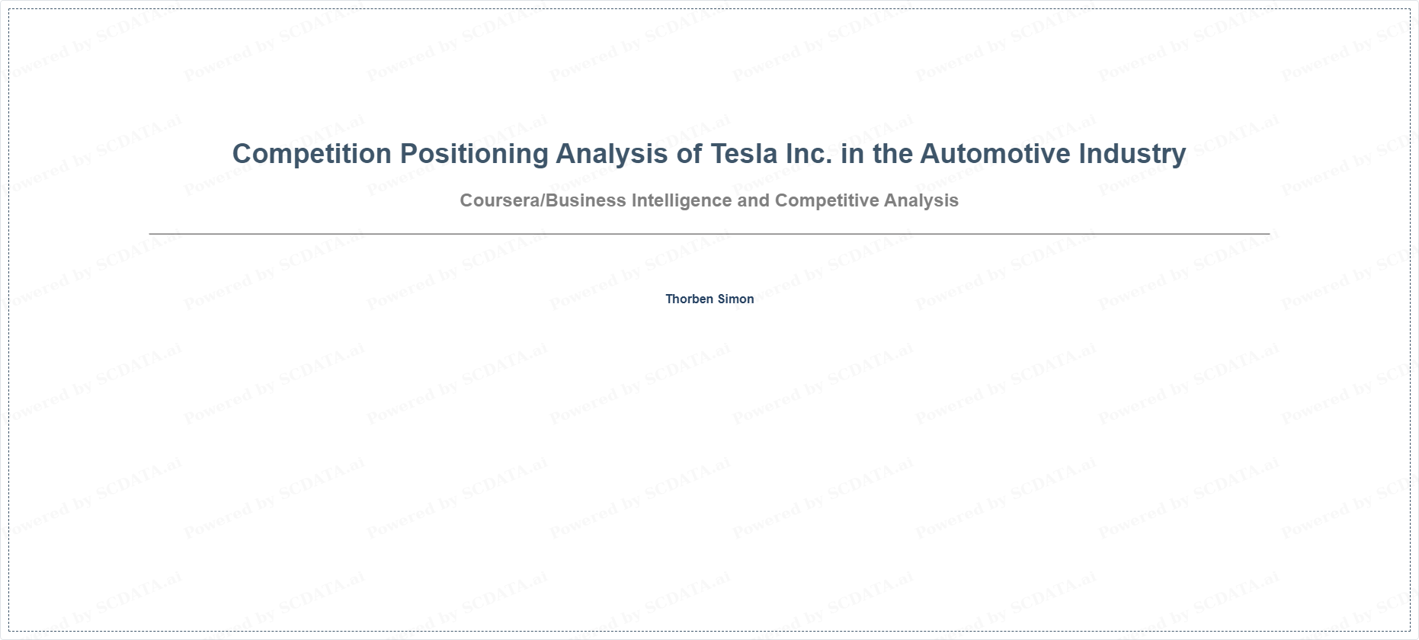
Task: Select the word "Business" in the subtitle
Action: [x=586, y=200]
